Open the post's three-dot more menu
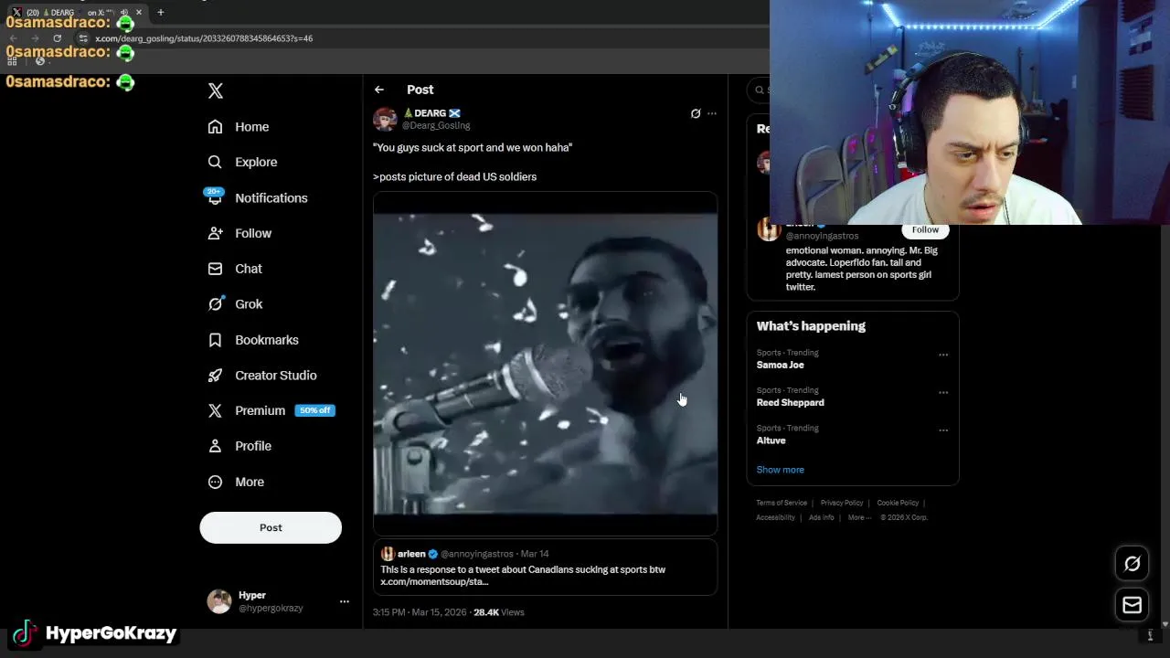 tap(712, 113)
